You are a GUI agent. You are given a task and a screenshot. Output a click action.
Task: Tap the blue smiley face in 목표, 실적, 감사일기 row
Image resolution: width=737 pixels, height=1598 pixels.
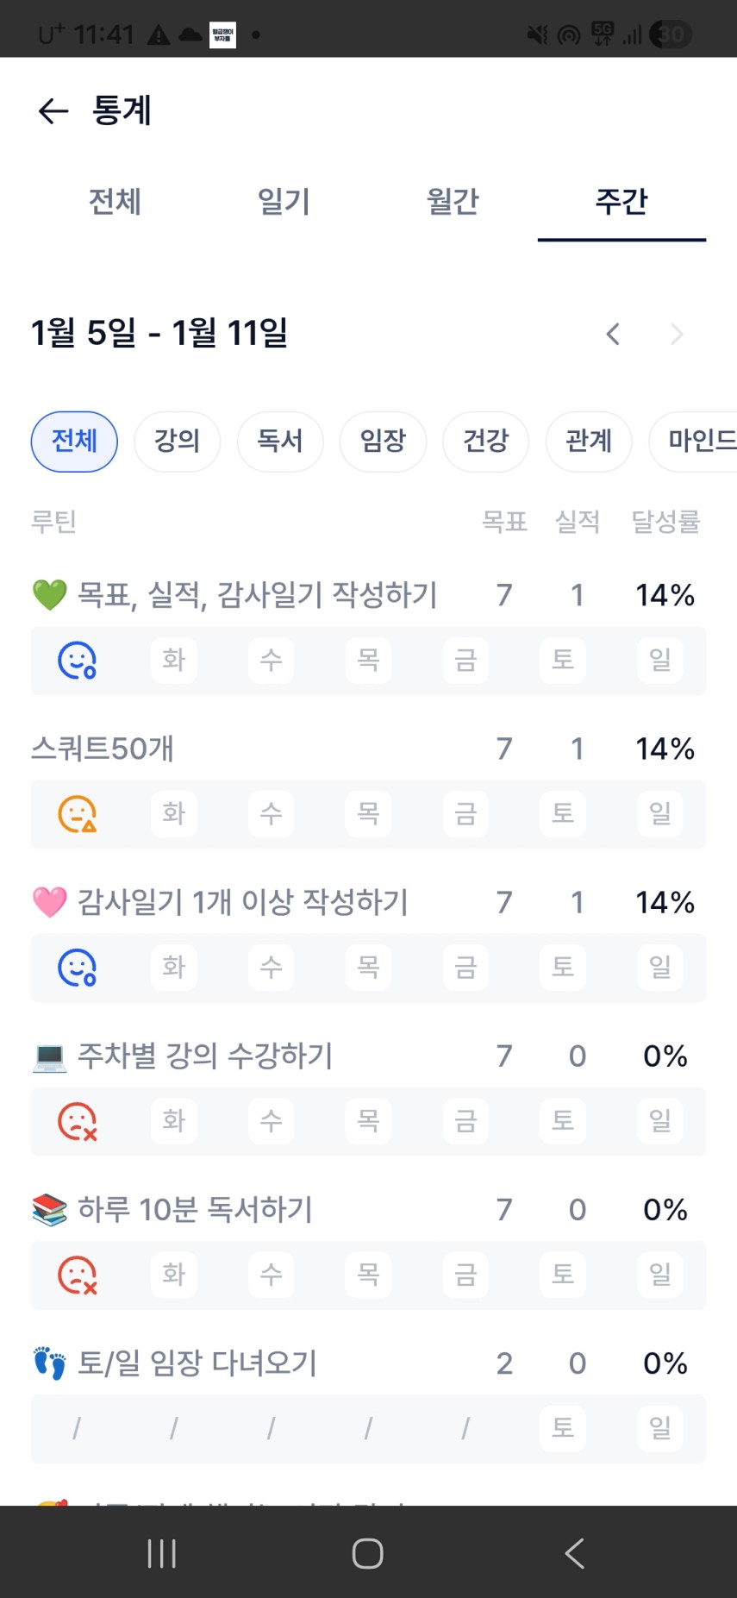(77, 661)
